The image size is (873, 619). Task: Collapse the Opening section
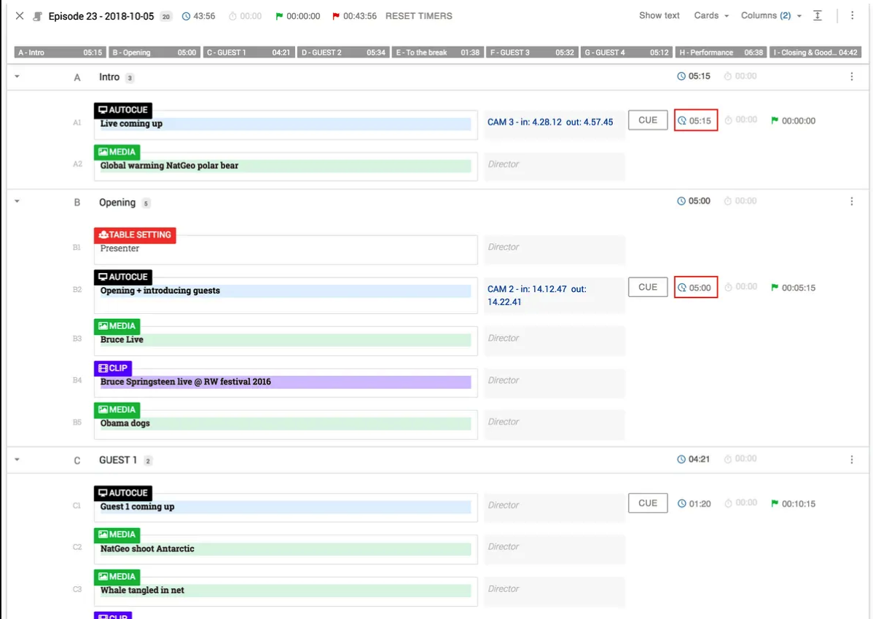pos(17,201)
